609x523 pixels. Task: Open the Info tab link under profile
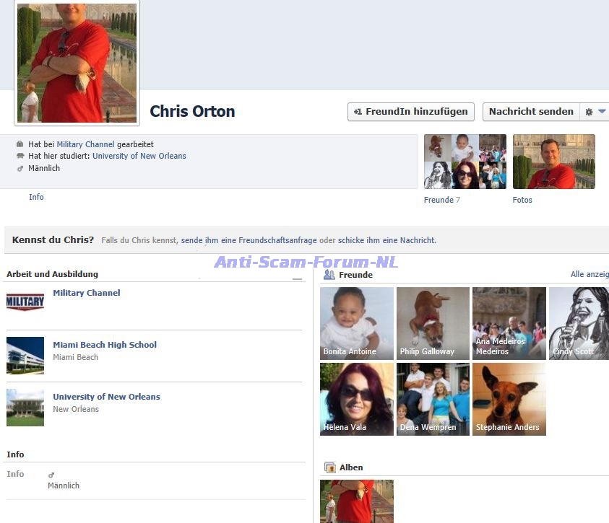36,197
